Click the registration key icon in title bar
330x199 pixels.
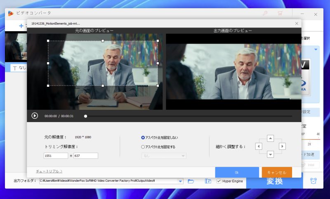(x=265, y=13)
